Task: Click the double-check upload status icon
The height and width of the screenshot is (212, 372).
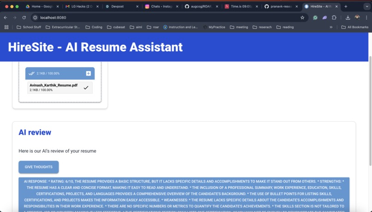Action: click(x=31, y=73)
